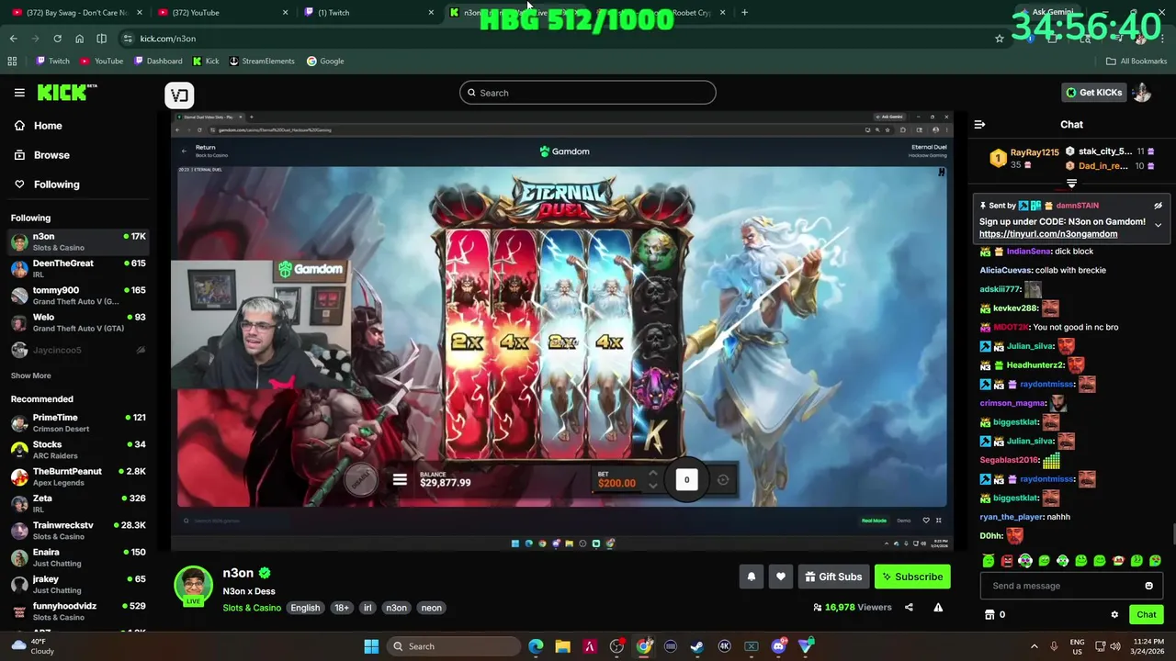The height and width of the screenshot is (661, 1176).
Task: Insert the red angry face quick emote
Action: [1007, 560]
